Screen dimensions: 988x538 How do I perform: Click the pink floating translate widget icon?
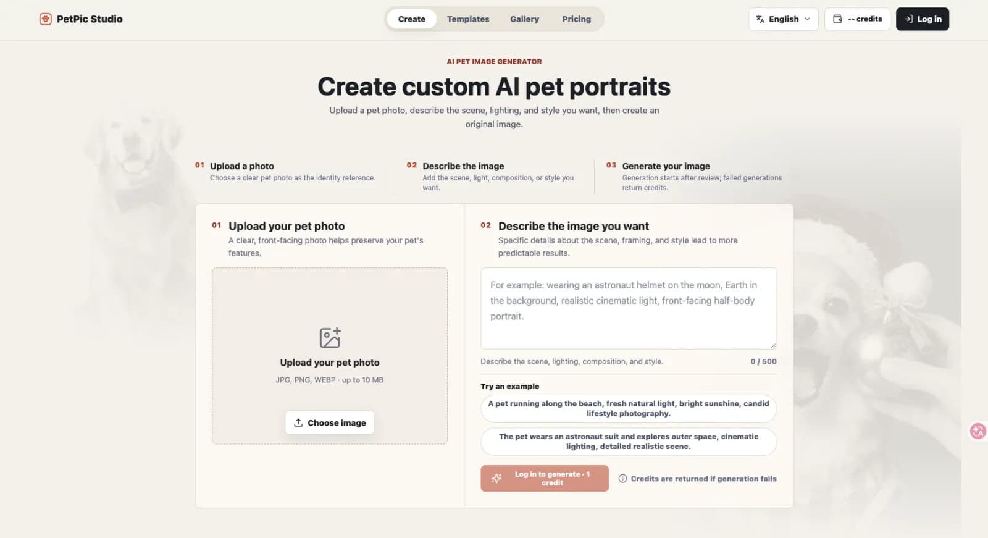978,431
